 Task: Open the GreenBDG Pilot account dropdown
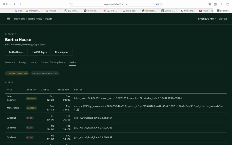coord(207,19)
